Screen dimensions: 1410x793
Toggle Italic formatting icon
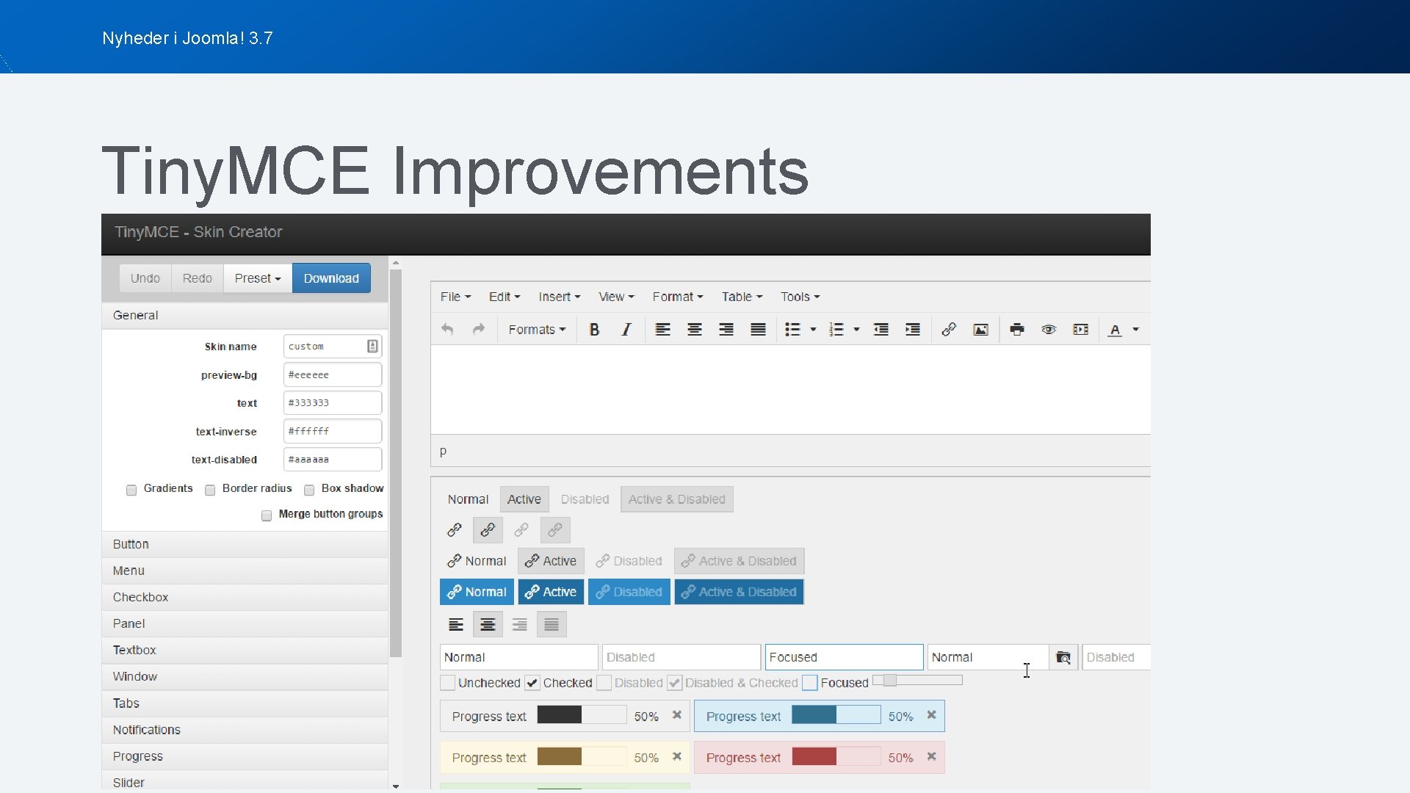coord(626,330)
